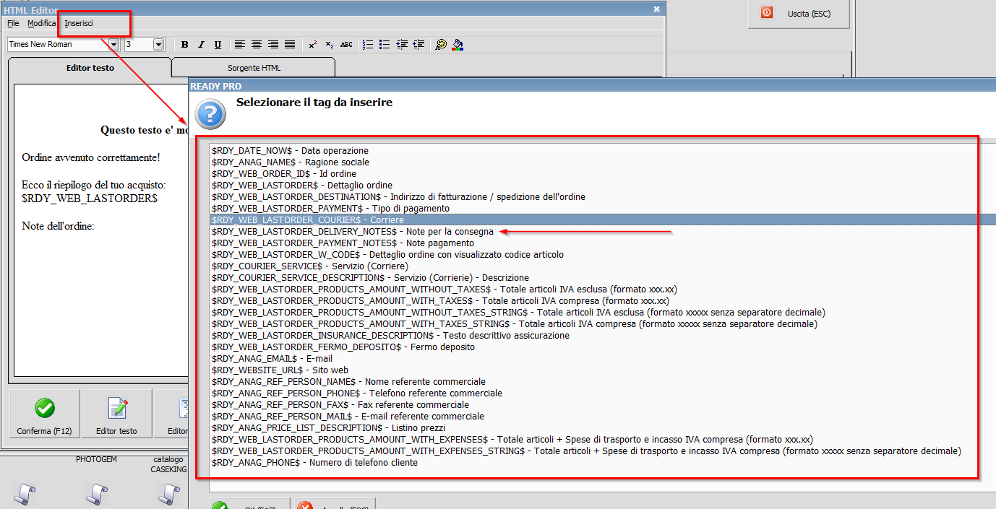
Task: Open the background fill color bucket icon
Action: 458,45
